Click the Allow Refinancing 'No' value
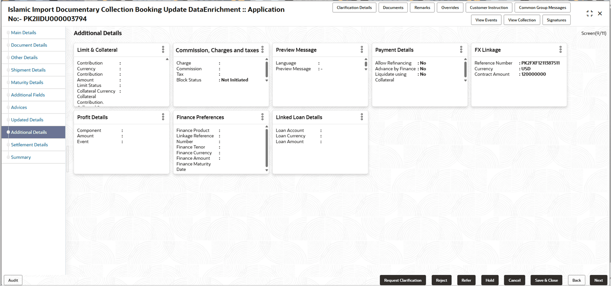The image size is (611, 286). (x=423, y=63)
